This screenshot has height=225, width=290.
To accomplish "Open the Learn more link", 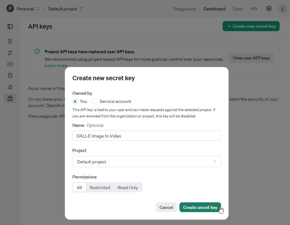I will 56,65.
